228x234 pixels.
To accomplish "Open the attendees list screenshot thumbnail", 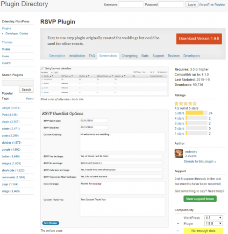I will [x=104, y=81].
